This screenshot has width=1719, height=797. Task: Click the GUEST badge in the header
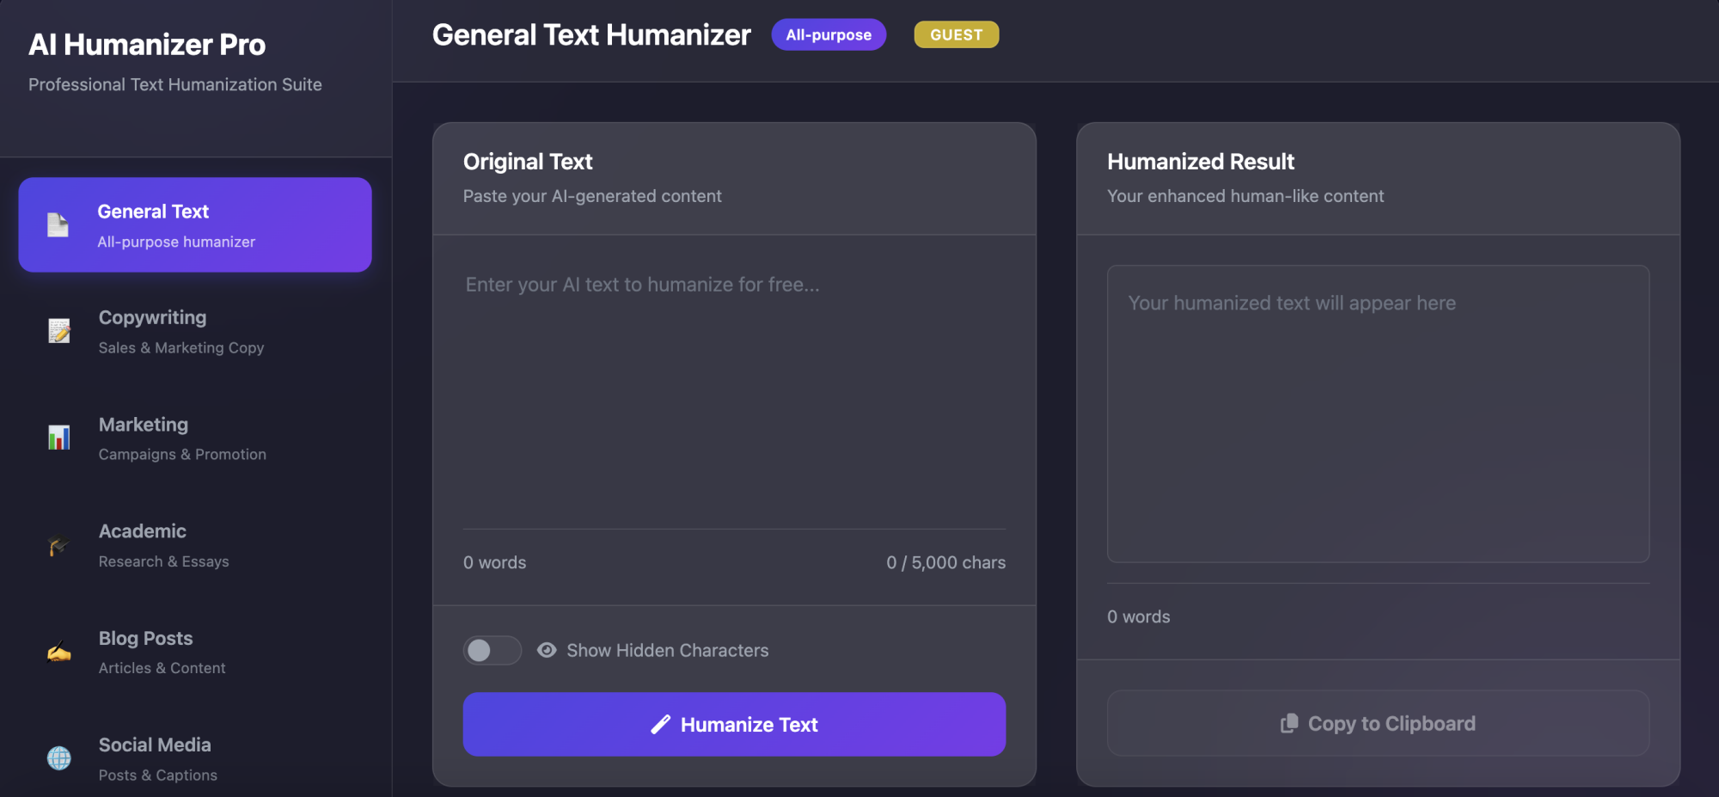click(x=955, y=34)
